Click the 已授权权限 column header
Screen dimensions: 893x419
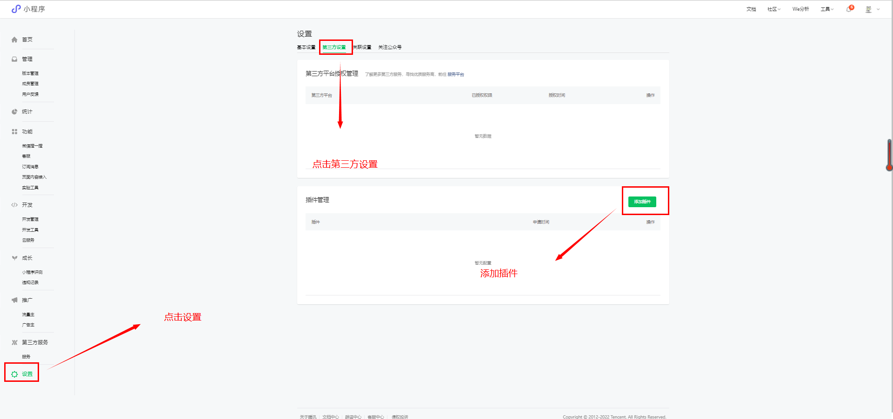(x=482, y=95)
